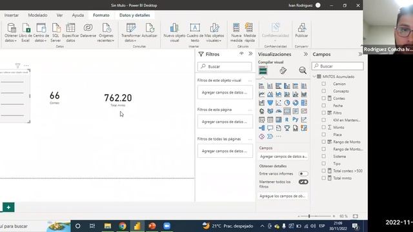This screenshot has width=413, height=232.
Task: Toggle Entre varios informes switch
Action: (303, 173)
